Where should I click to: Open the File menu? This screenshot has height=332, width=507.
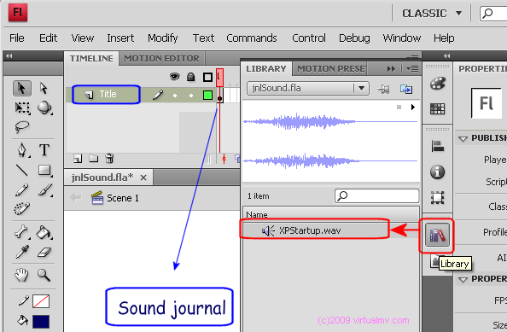pos(17,38)
